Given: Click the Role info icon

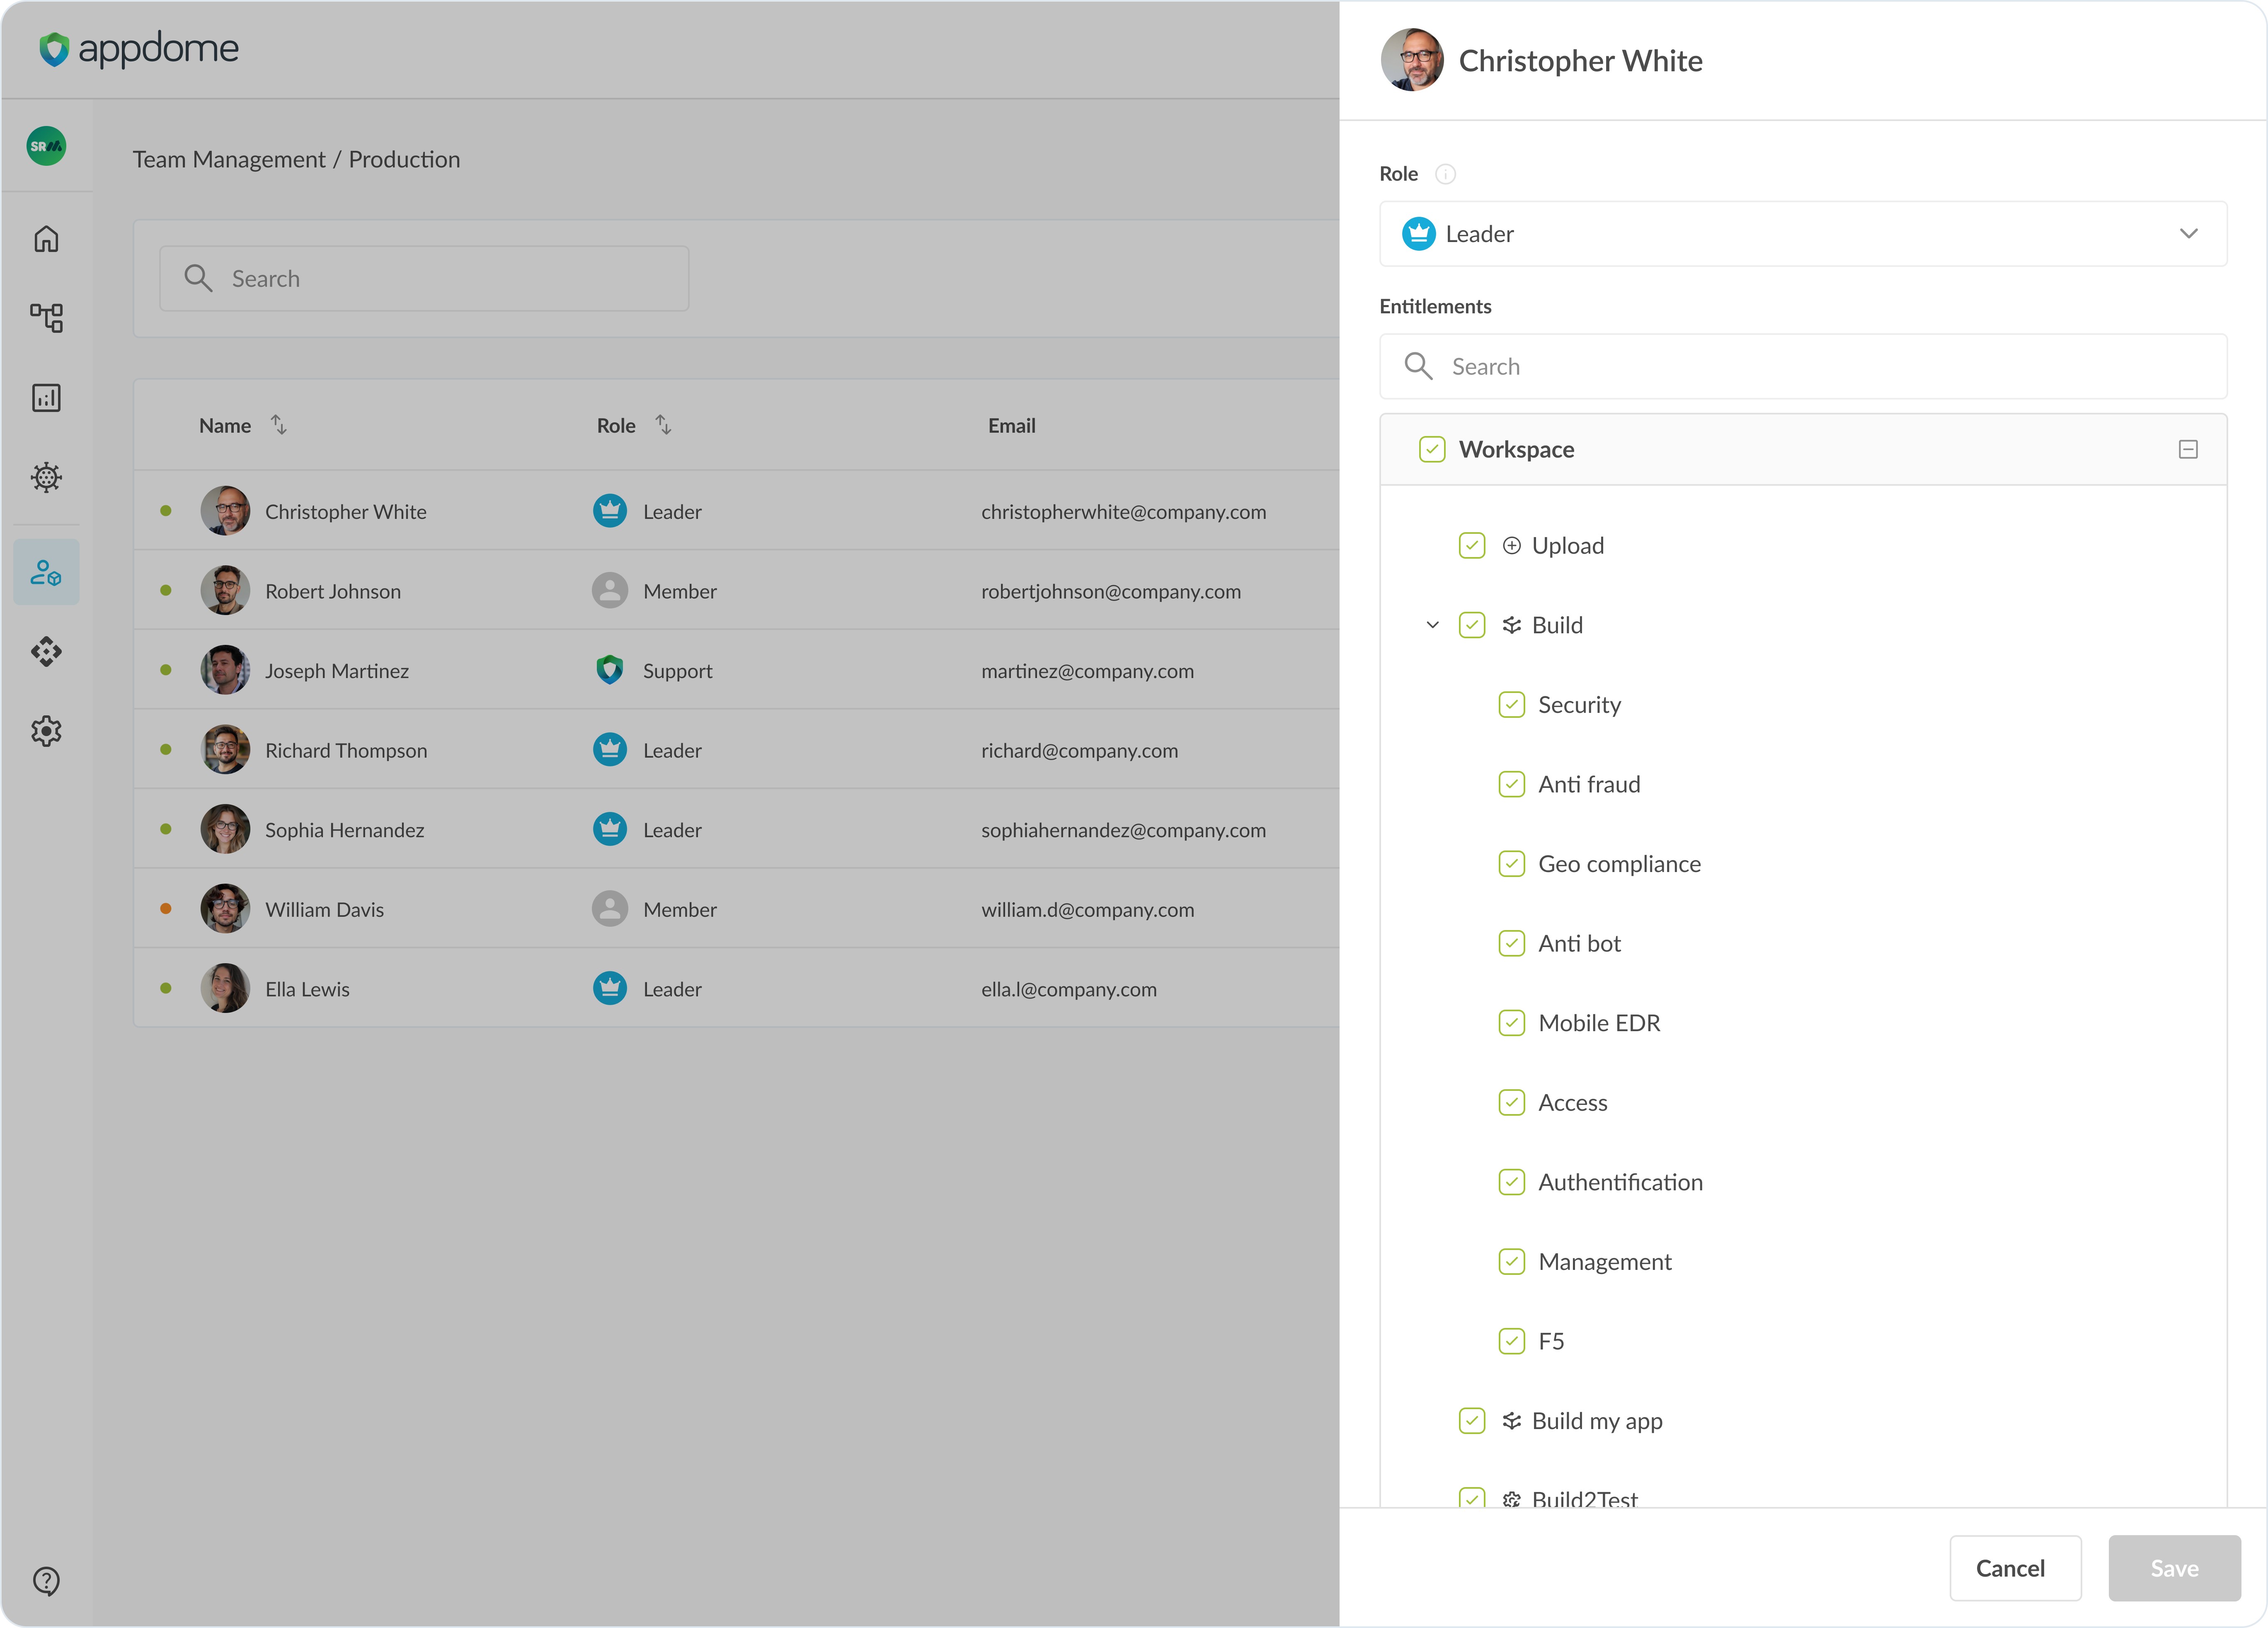Looking at the screenshot, I should point(1445,174).
